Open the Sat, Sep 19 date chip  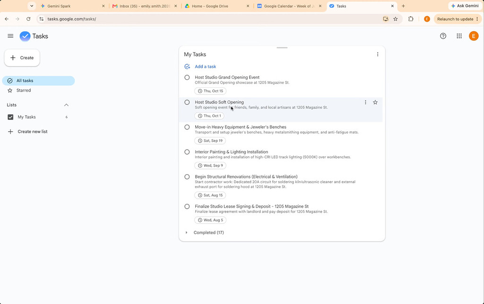click(x=210, y=141)
